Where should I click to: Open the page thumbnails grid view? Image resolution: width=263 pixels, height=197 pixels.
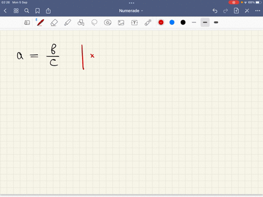[x=16, y=11]
